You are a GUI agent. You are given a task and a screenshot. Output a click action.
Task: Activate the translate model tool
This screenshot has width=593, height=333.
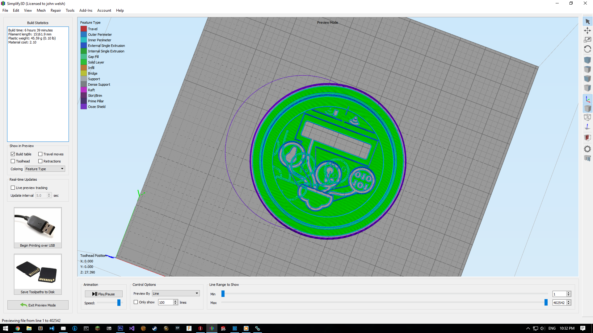coord(587,31)
